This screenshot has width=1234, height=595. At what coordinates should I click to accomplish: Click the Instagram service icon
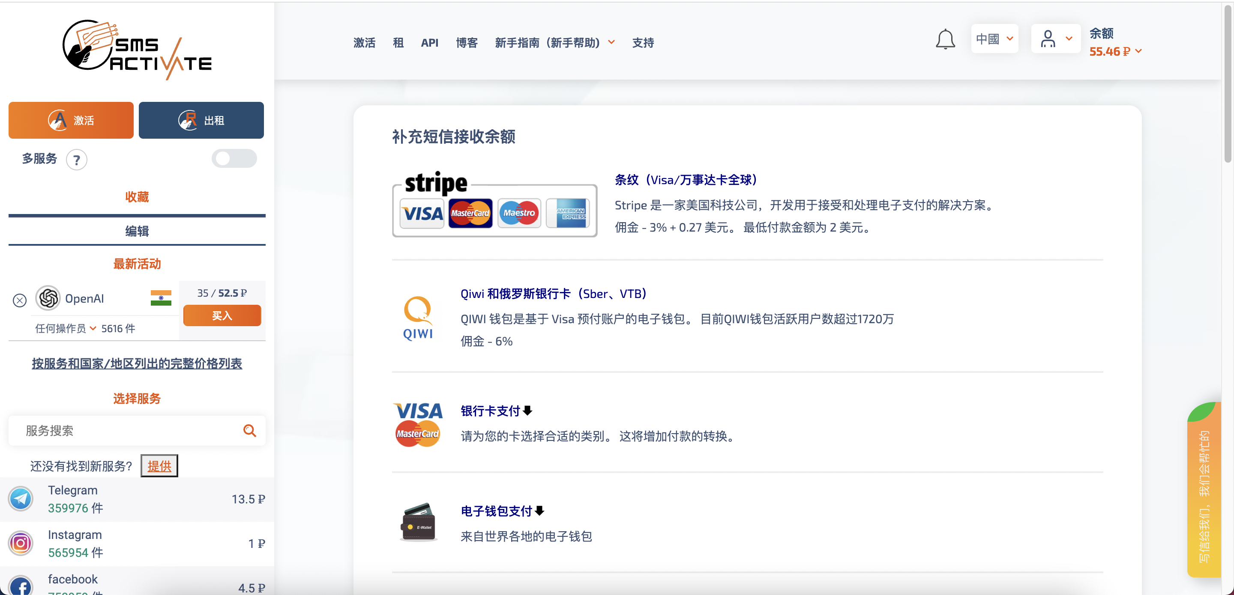tap(21, 543)
